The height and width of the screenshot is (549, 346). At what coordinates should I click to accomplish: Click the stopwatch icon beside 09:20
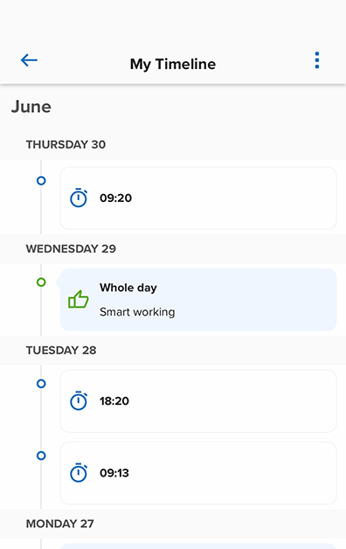coord(79,198)
